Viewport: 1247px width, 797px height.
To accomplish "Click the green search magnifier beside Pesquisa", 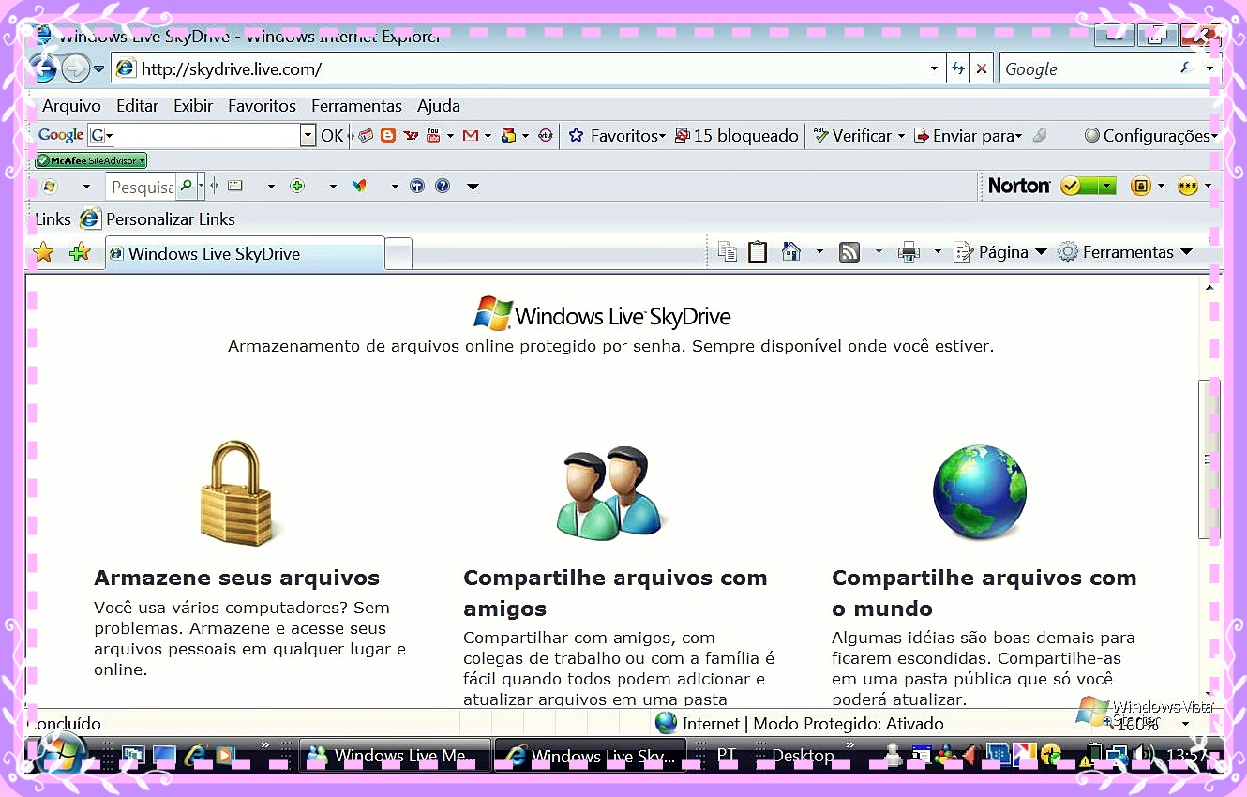I will 186,186.
